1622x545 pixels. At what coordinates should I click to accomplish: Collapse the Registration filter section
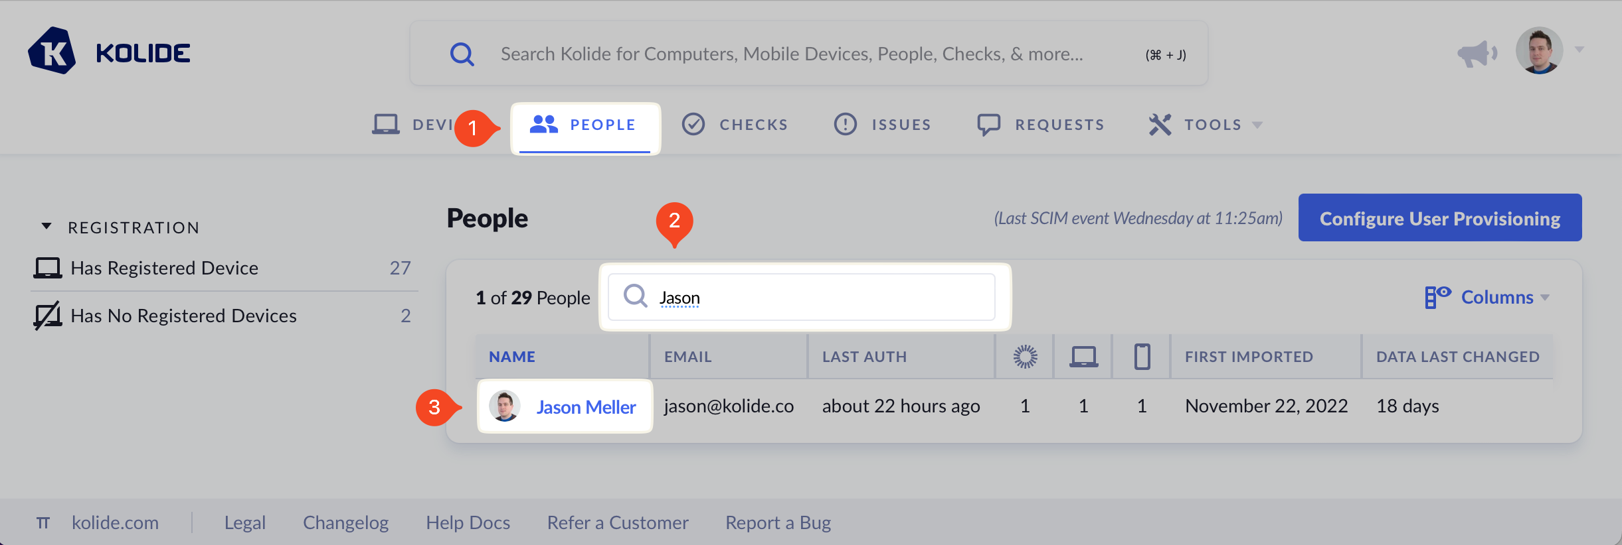pyautogui.click(x=46, y=227)
